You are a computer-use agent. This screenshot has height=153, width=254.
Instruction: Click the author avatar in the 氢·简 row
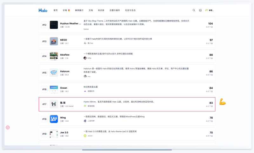pyautogui.click(x=85, y=106)
